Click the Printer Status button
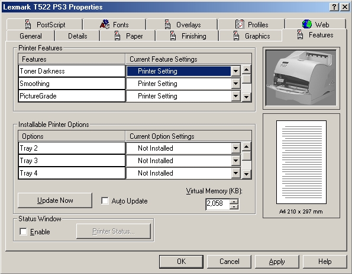Screen dimensions: 352x274 [x=114, y=231]
